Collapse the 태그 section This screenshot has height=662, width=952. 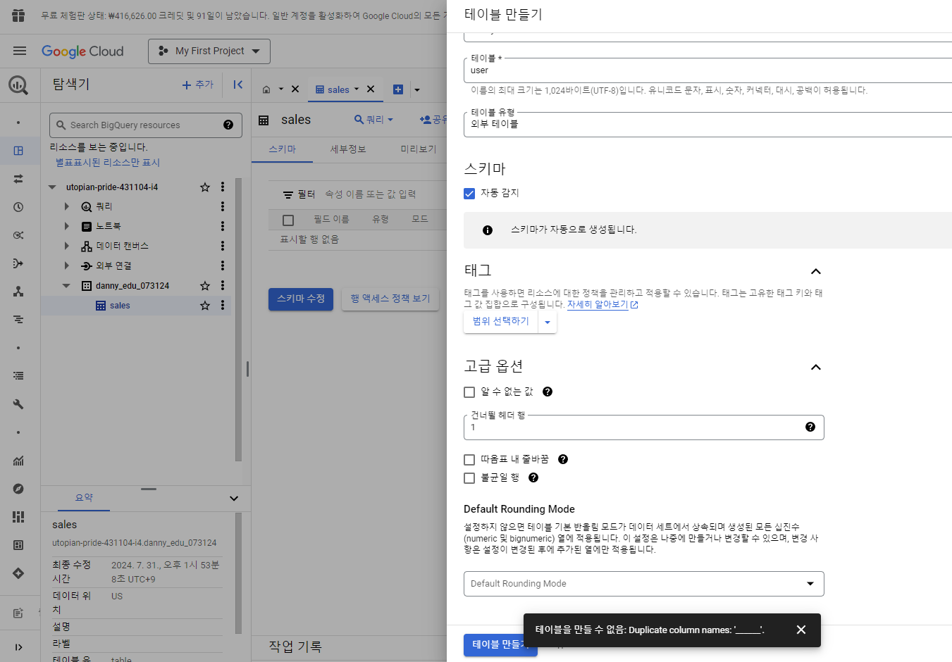point(816,272)
